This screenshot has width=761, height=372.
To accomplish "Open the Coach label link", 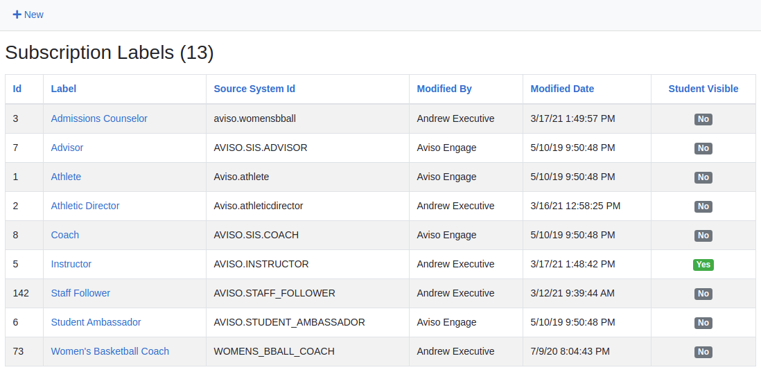I will (x=65, y=235).
